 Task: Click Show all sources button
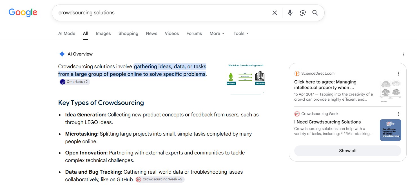pyautogui.click(x=348, y=151)
